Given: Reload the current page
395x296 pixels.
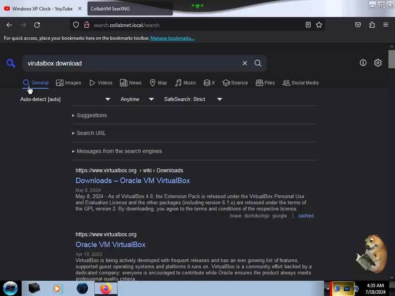Looking at the screenshot, I should tap(37, 25).
